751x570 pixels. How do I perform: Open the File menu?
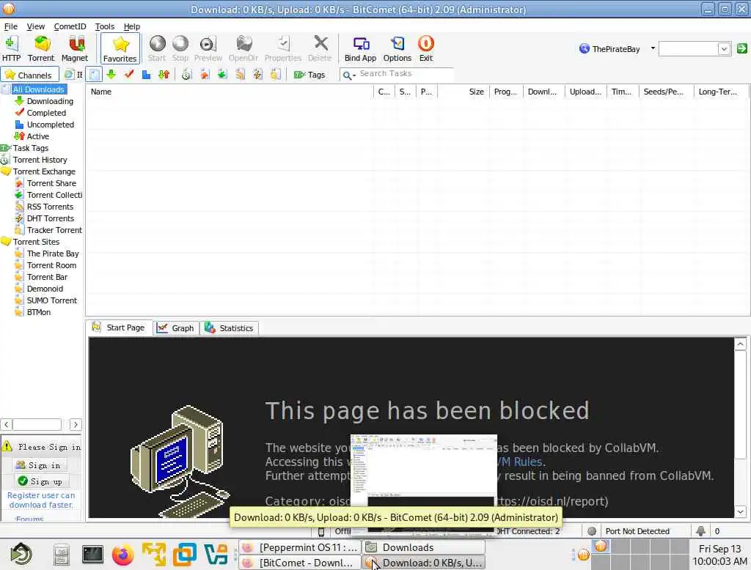[10, 26]
